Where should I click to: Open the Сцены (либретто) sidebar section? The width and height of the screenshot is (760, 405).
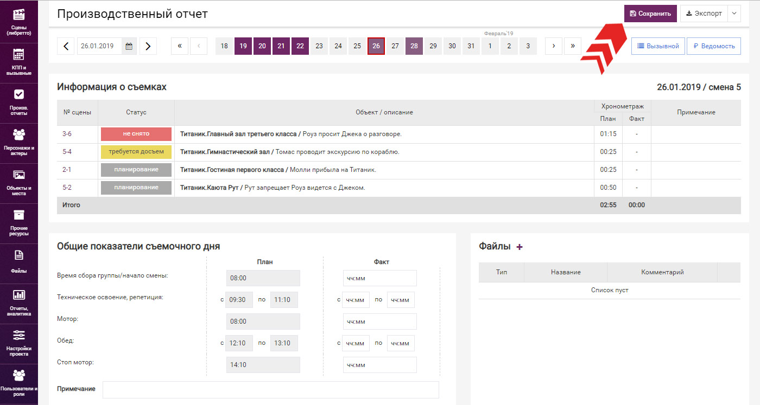[18, 22]
